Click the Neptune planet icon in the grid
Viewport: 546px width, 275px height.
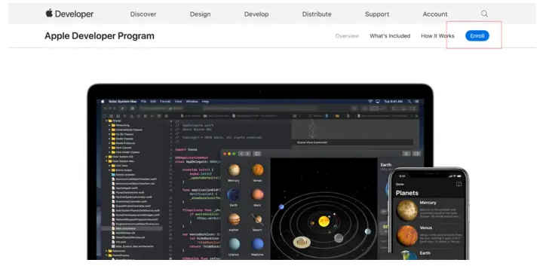pyautogui.click(x=257, y=244)
